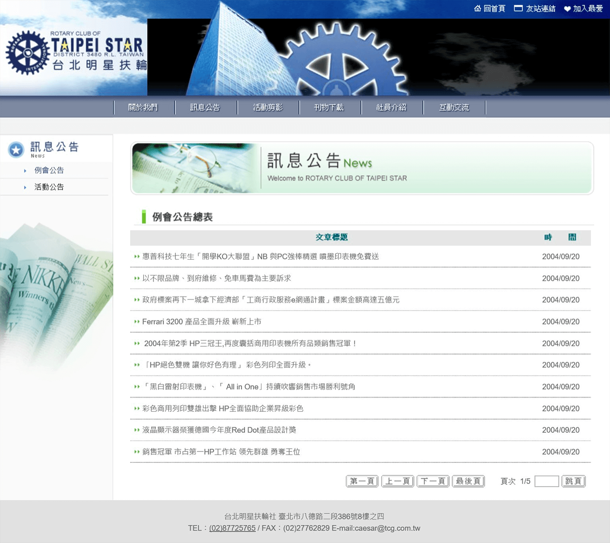Click the home icon beside 回首頁
Viewport: 610px width, 543px height.
(478, 9)
